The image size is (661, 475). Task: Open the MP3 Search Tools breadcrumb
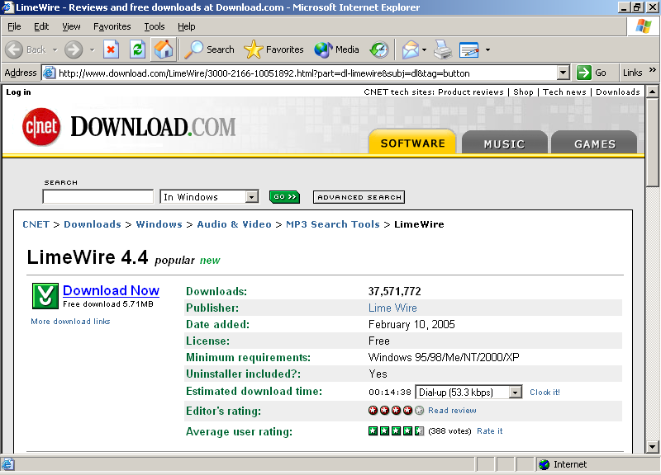pyautogui.click(x=333, y=224)
